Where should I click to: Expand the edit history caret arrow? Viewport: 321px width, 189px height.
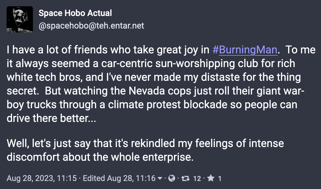160,179
